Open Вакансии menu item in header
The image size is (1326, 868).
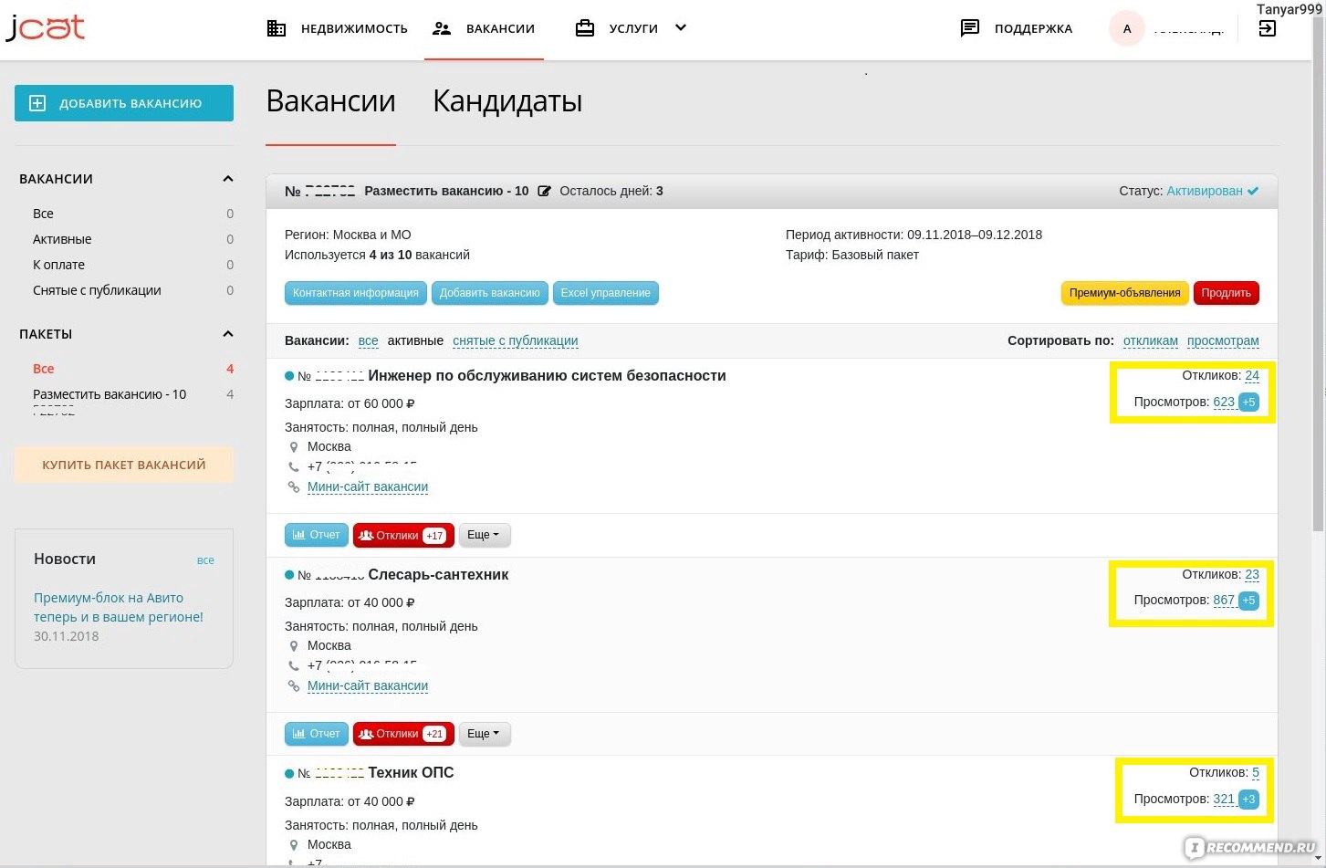[500, 28]
